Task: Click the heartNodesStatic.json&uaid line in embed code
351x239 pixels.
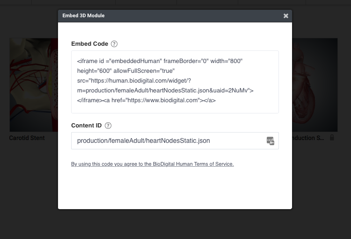Action: pos(165,91)
